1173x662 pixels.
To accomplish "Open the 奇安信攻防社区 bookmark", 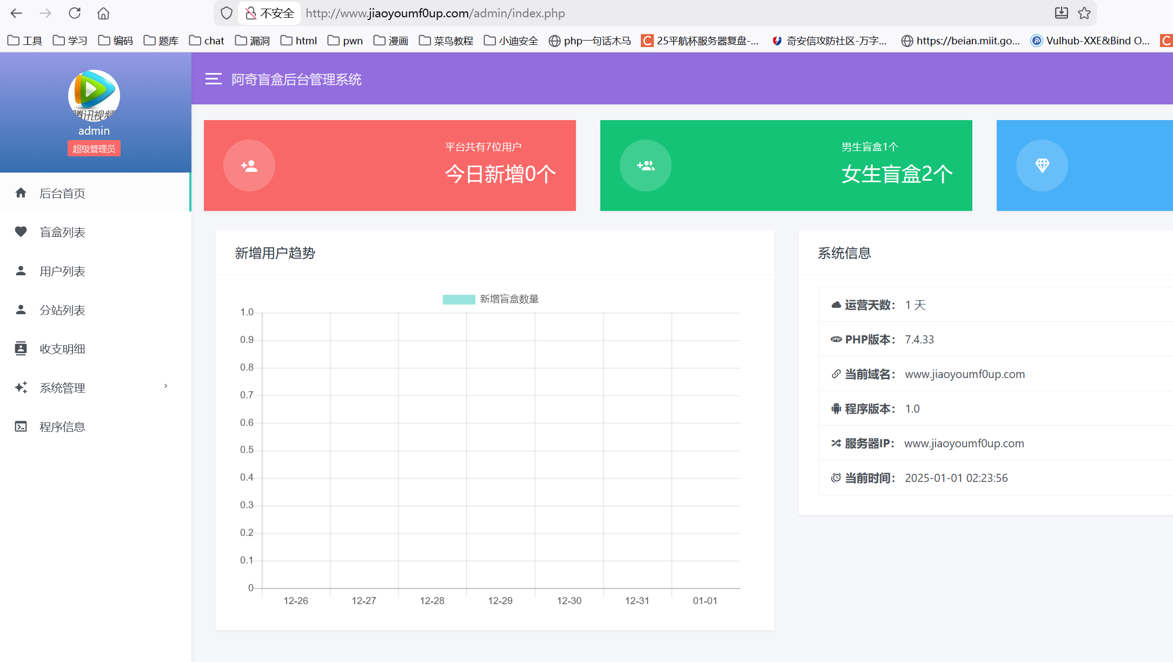I will tap(830, 41).
